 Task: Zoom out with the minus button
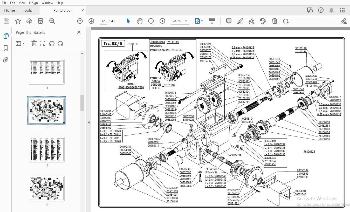[x=151, y=21]
